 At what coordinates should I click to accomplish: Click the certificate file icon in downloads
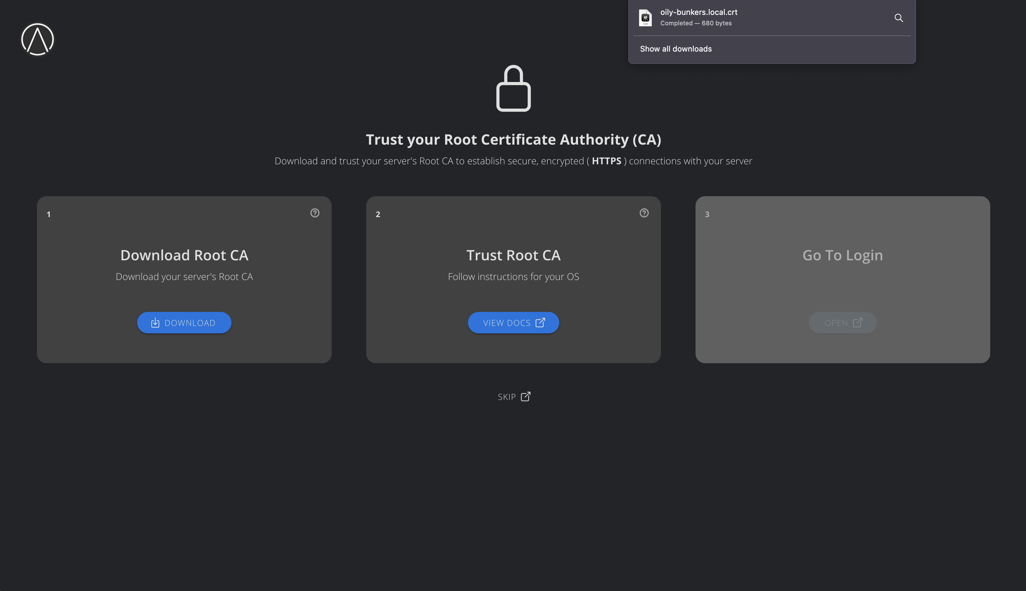pyautogui.click(x=645, y=18)
